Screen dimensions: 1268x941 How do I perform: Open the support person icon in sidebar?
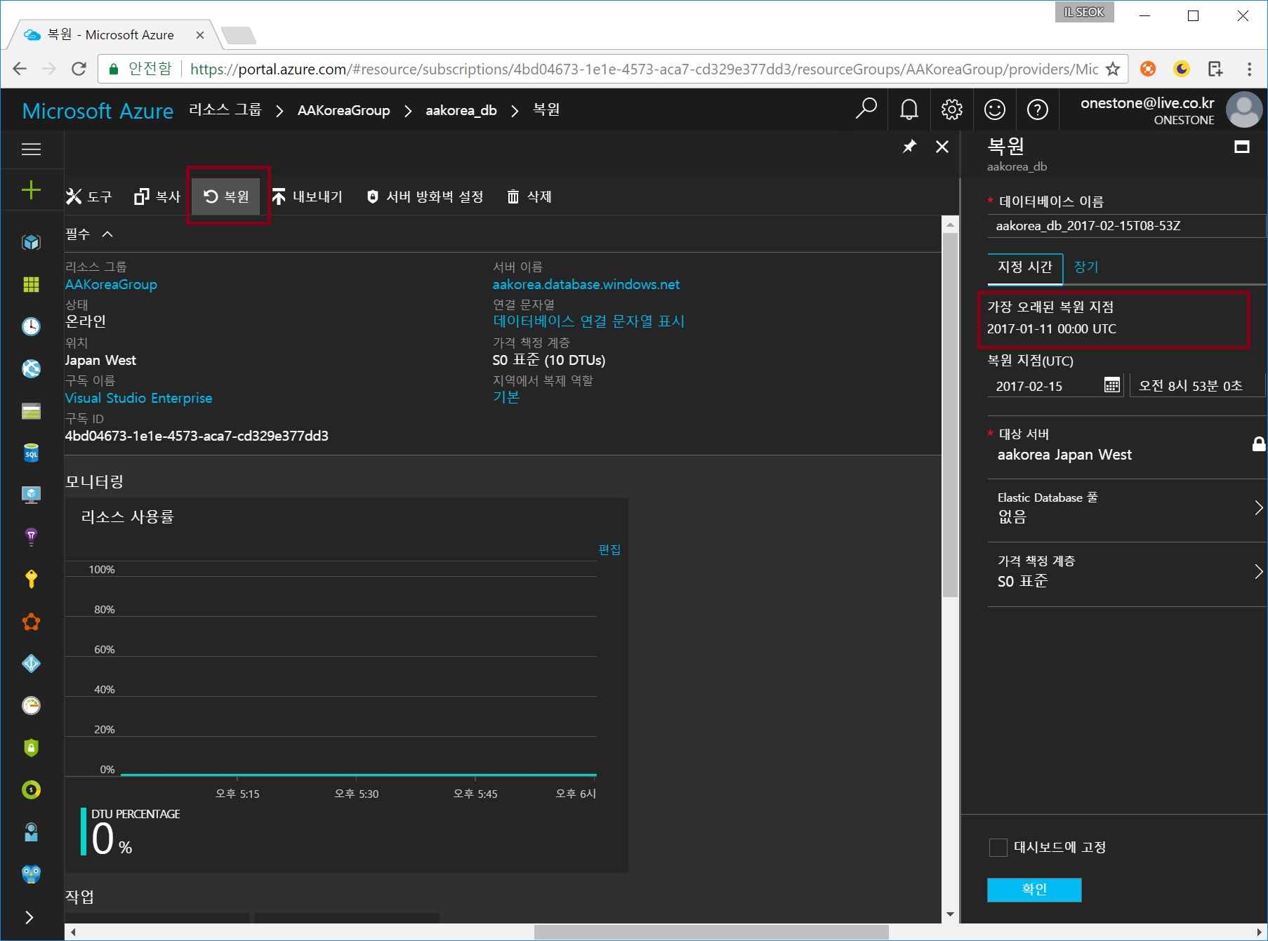coord(31,832)
